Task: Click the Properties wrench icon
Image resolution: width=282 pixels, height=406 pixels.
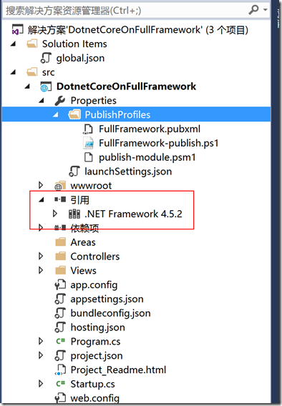Action: point(60,101)
